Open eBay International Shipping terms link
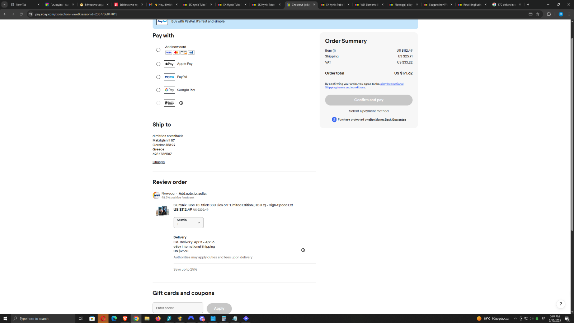This screenshot has width=574, height=323. (364, 85)
